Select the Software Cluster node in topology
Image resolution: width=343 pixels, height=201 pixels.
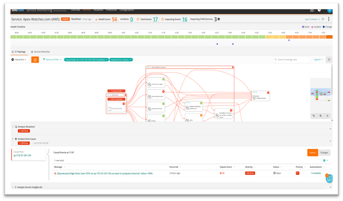(261, 96)
